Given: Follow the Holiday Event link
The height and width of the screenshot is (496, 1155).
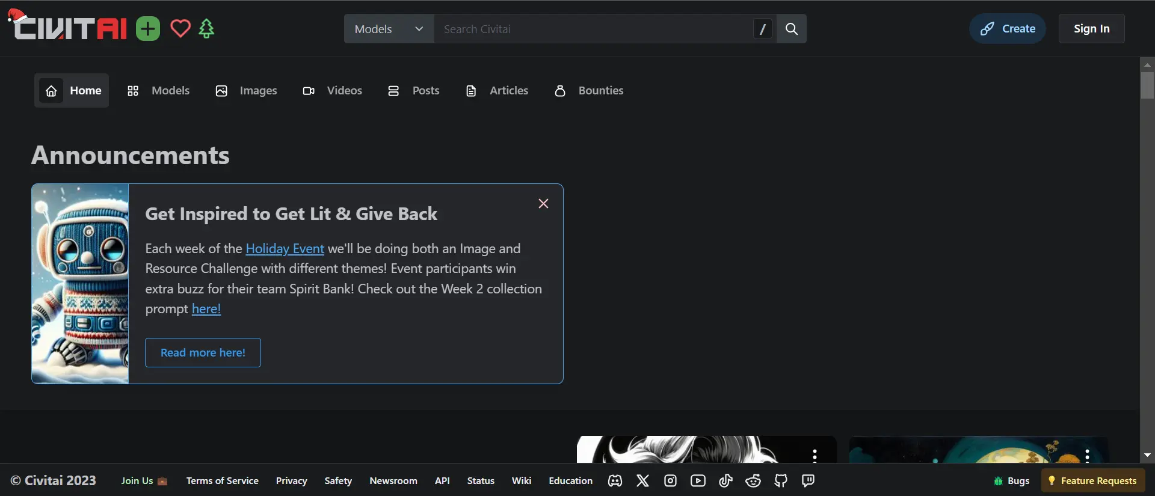Looking at the screenshot, I should (x=285, y=248).
